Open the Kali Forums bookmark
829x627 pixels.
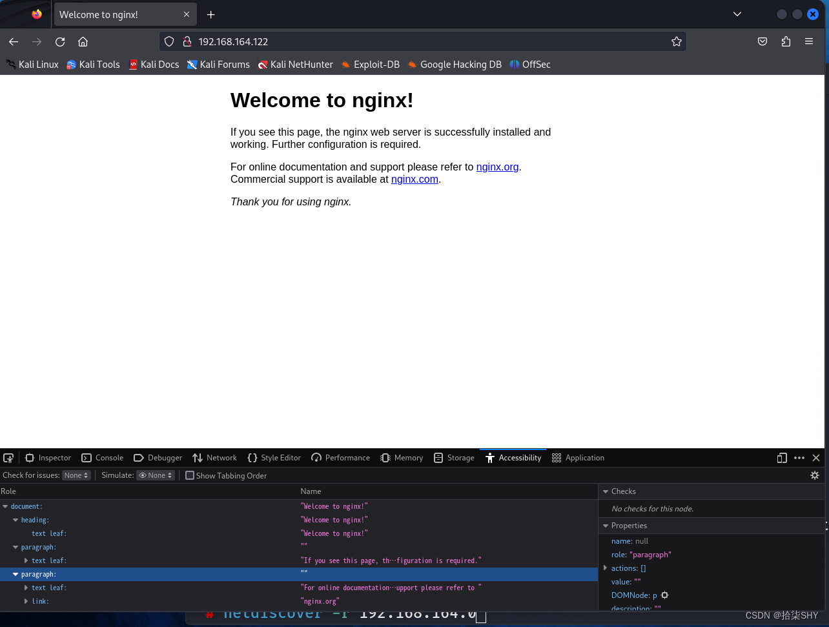tap(218, 65)
